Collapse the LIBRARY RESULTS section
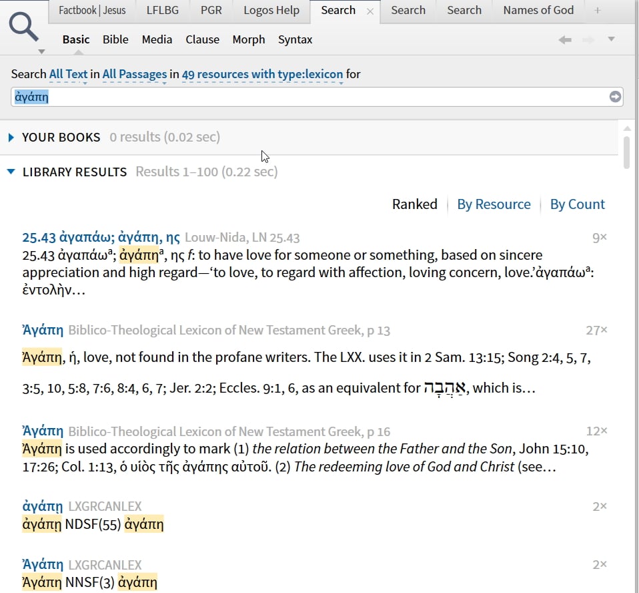This screenshot has height=593, width=639. (x=11, y=172)
